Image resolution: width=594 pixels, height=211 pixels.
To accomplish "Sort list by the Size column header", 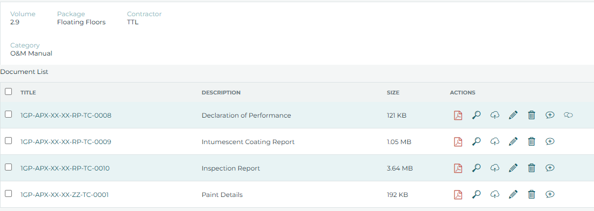I will [393, 93].
